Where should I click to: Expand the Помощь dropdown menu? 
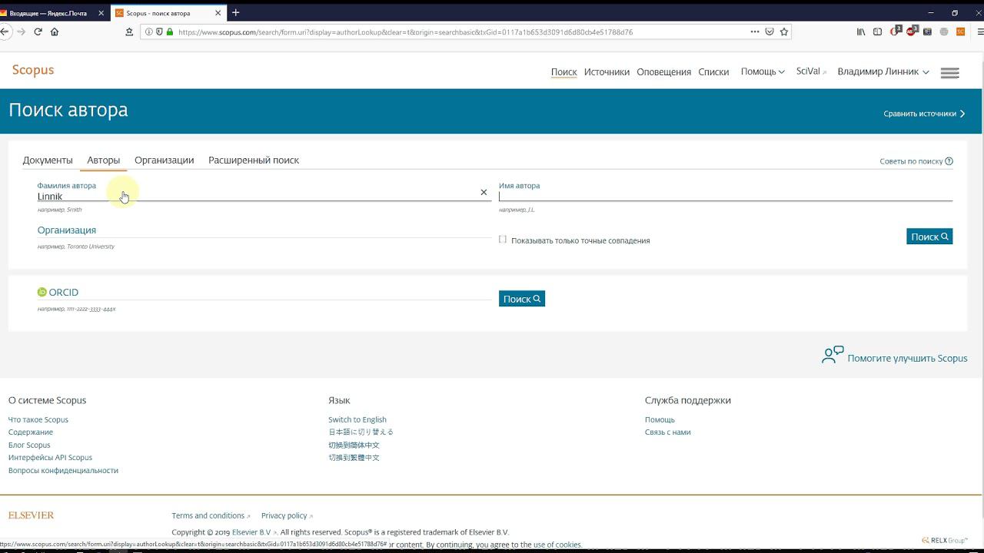(763, 71)
